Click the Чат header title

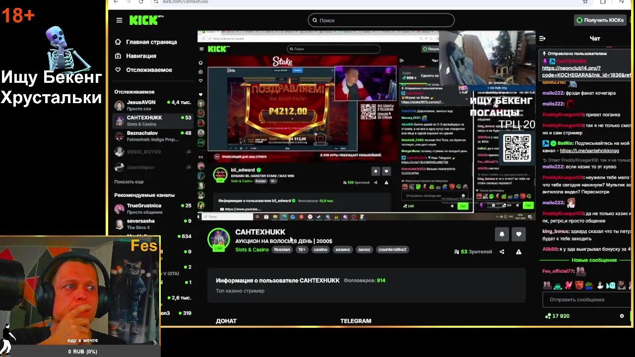pos(595,38)
